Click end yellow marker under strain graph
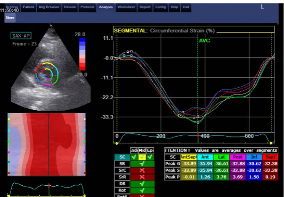This screenshot has width=284, height=197. tap(271, 143)
